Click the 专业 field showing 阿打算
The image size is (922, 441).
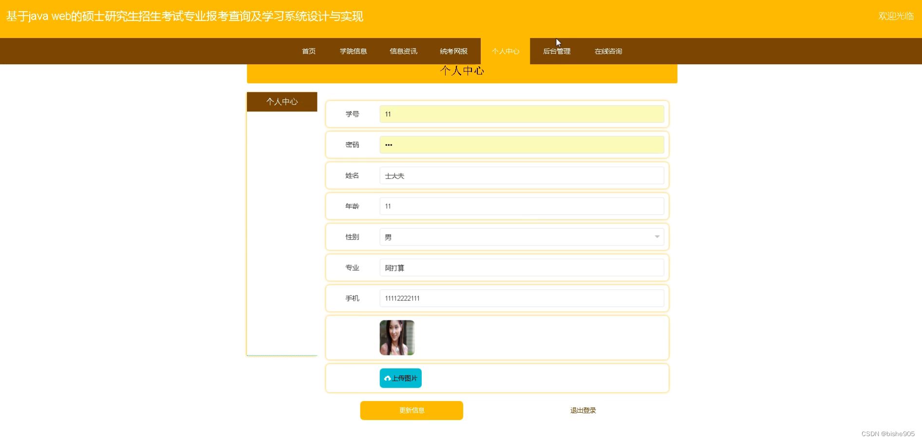[522, 267]
